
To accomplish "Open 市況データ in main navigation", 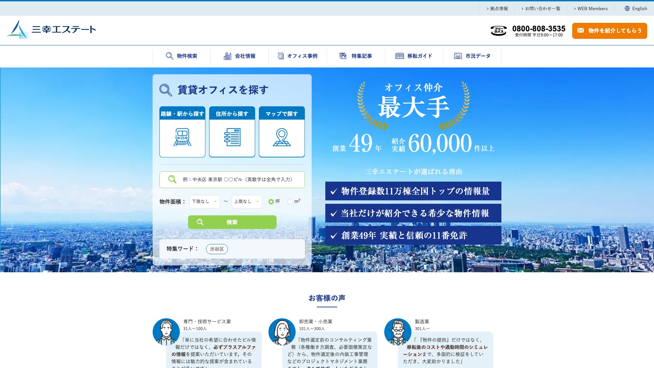I will click(x=472, y=56).
